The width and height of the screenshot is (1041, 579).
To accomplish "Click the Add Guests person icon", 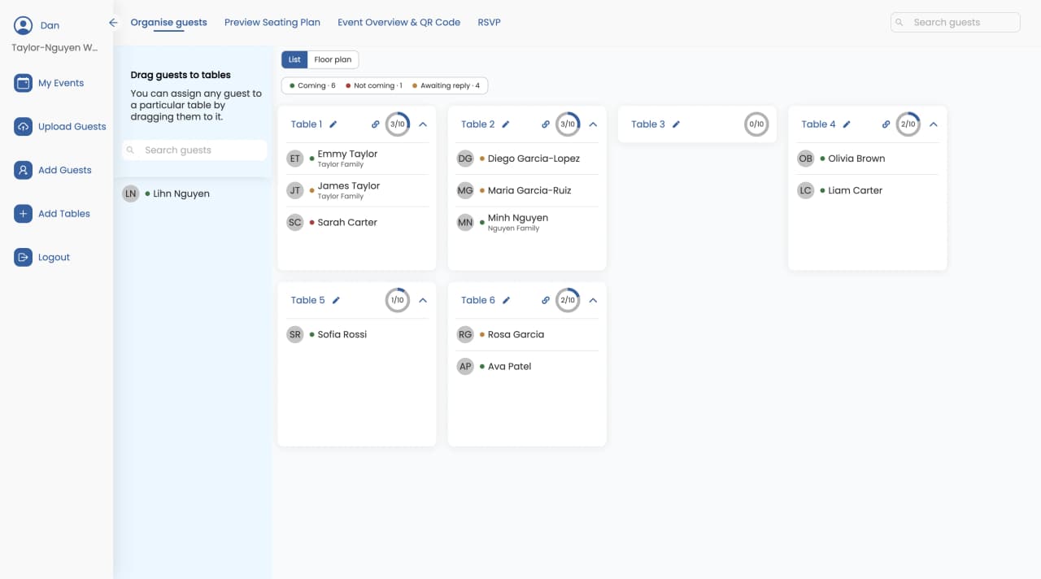I will click(x=24, y=170).
